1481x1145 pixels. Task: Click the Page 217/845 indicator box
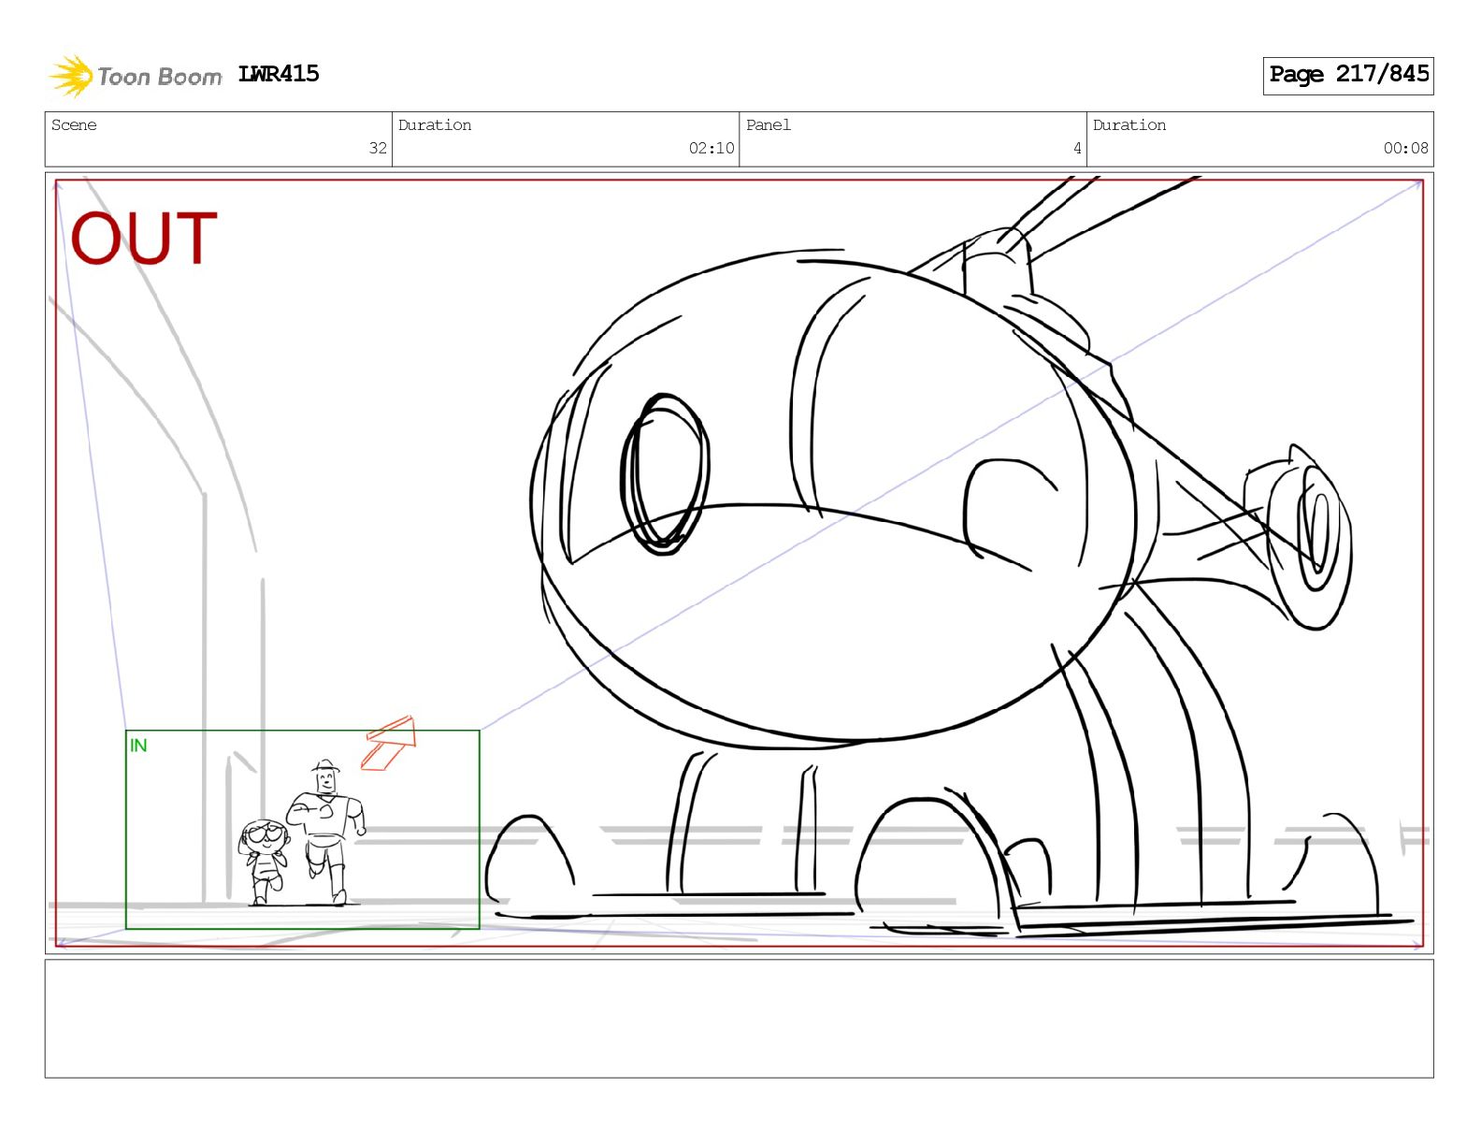click(1347, 75)
